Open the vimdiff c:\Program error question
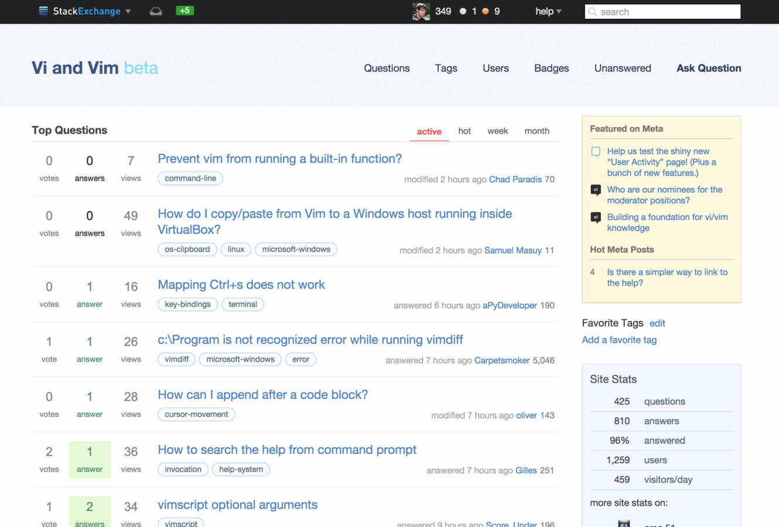 pos(310,340)
